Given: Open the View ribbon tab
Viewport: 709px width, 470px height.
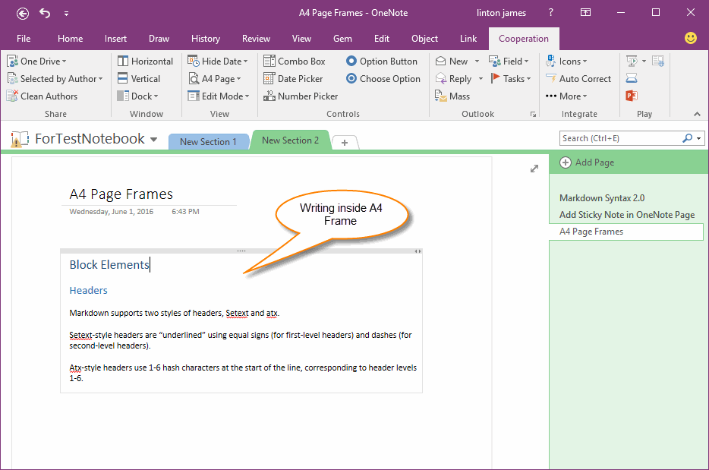Looking at the screenshot, I should coord(301,39).
